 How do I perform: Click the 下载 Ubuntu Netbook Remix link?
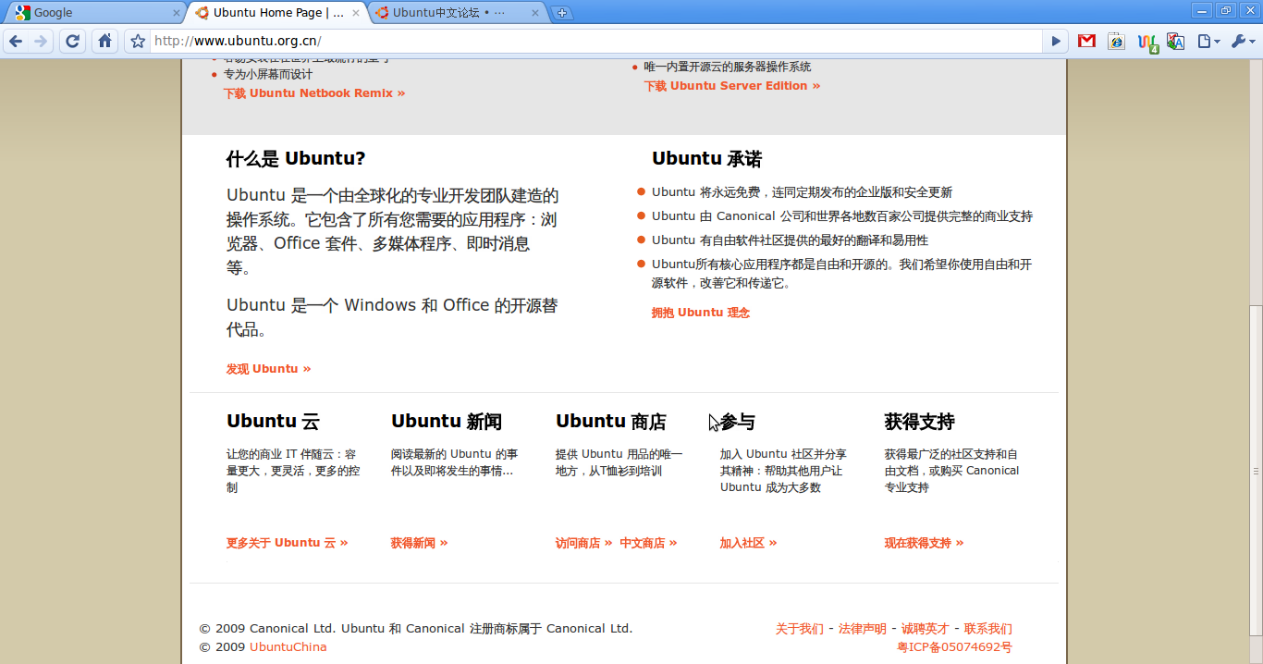[313, 93]
